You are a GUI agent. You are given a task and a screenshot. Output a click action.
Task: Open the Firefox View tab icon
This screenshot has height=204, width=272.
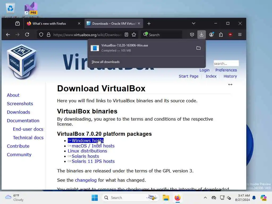tap(18, 23)
